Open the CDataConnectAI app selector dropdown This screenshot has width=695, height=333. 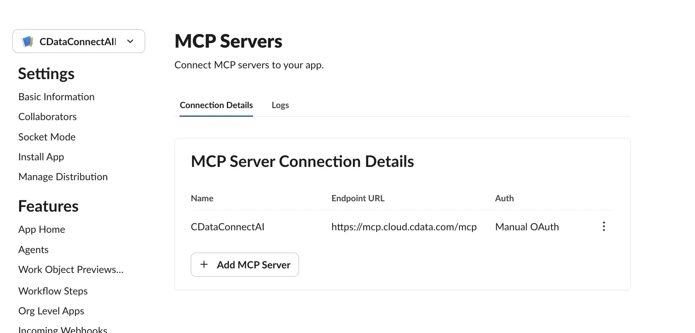point(79,41)
